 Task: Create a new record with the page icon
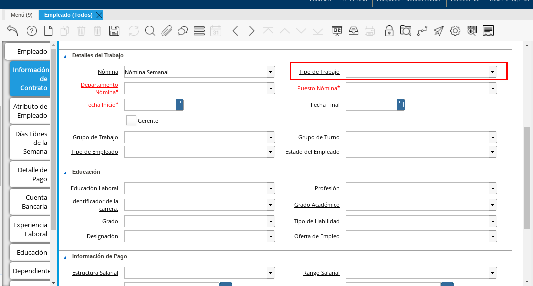tap(48, 31)
